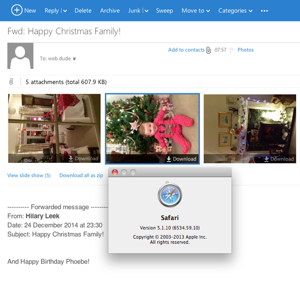Click "Date: 24 December 2014 at 23:30"

coord(54,225)
